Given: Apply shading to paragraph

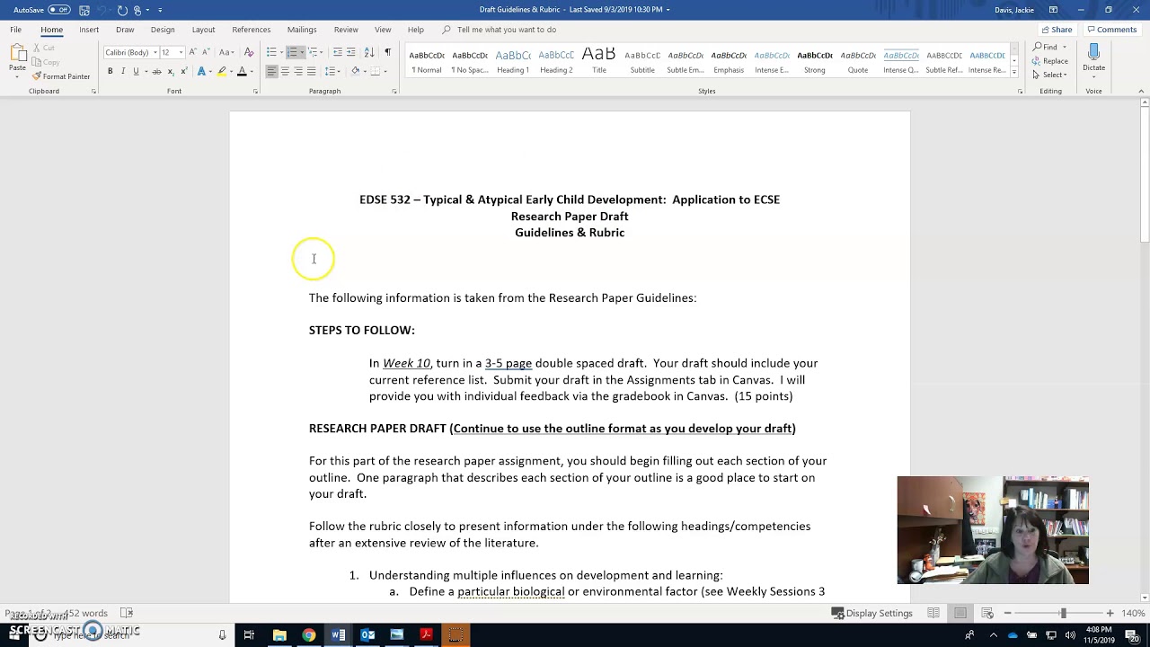Looking at the screenshot, I should (x=355, y=71).
